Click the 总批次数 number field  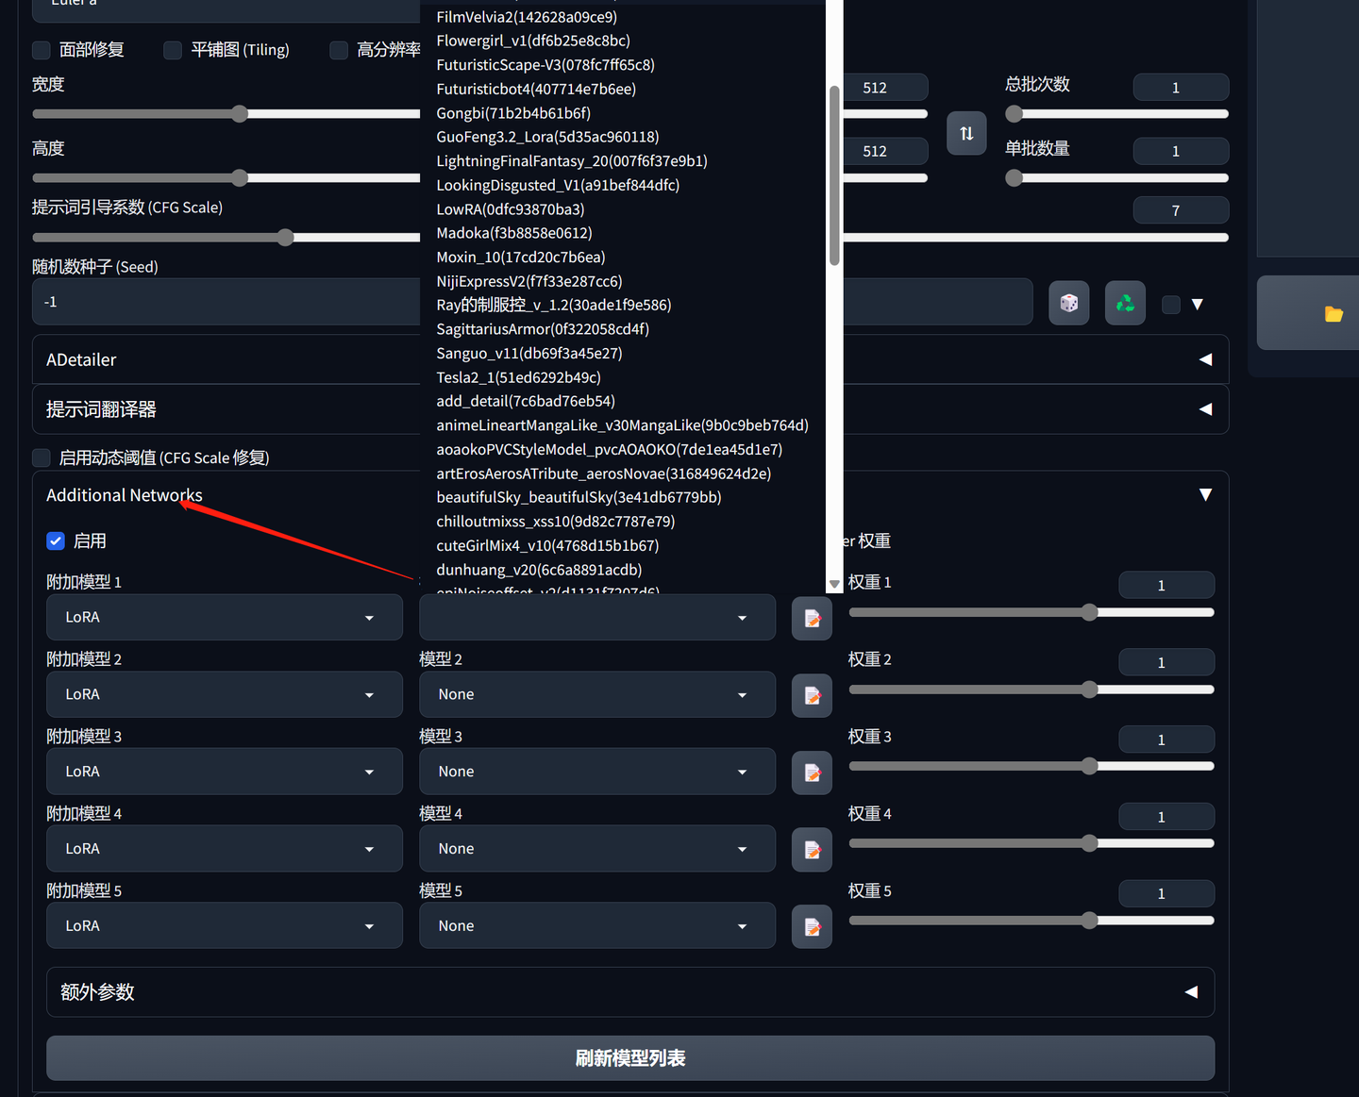[1181, 87]
